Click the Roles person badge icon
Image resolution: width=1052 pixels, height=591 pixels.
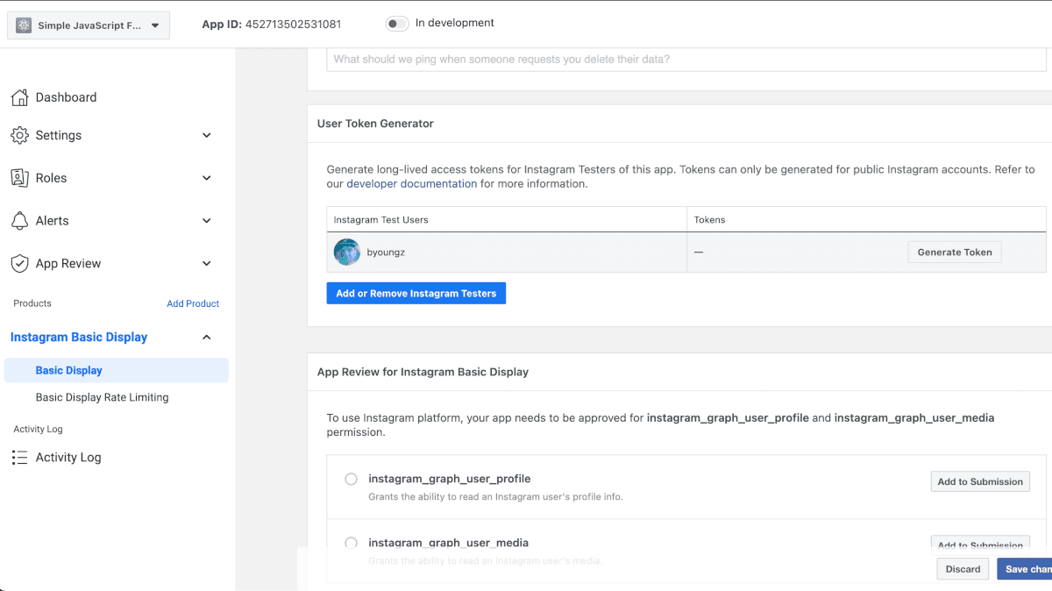pyautogui.click(x=19, y=178)
